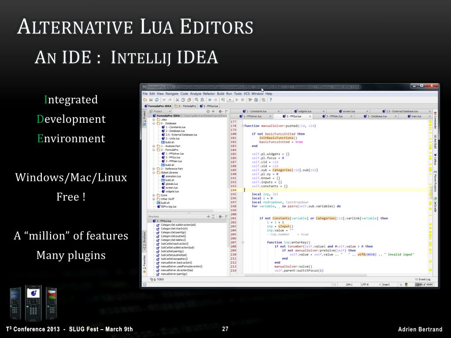Open the TODO tool window button
The width and height of the screenshot is (451, 338).
click(x=157, y=279)
